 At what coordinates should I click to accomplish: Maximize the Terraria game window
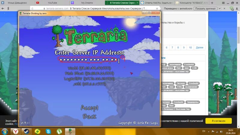[149, 13]
